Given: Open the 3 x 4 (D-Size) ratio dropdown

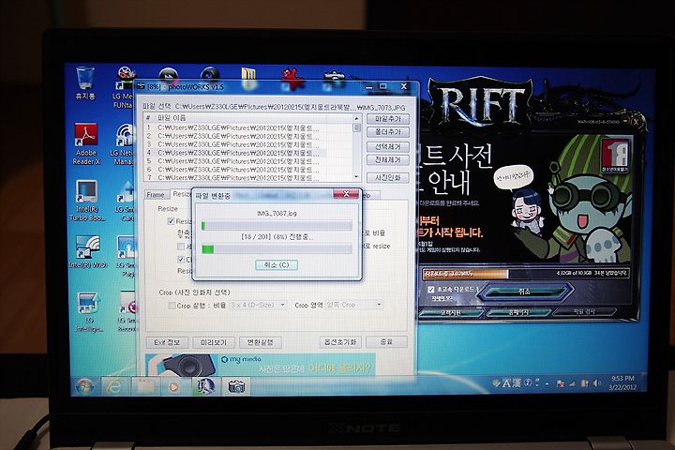Looking at the screenshot, I should pyautogui.click(x=258, y=305).
